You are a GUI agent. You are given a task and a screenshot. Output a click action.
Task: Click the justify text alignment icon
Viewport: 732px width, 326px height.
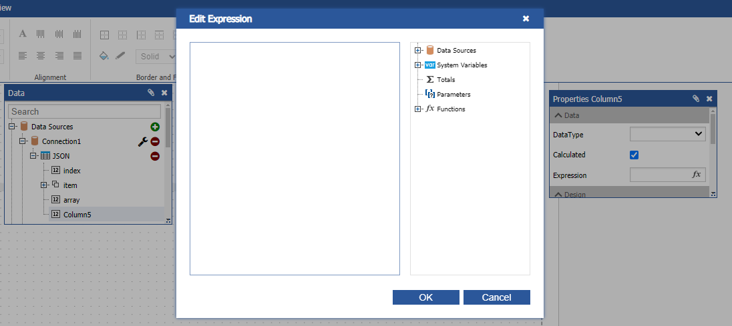click(x=77, y=56)
